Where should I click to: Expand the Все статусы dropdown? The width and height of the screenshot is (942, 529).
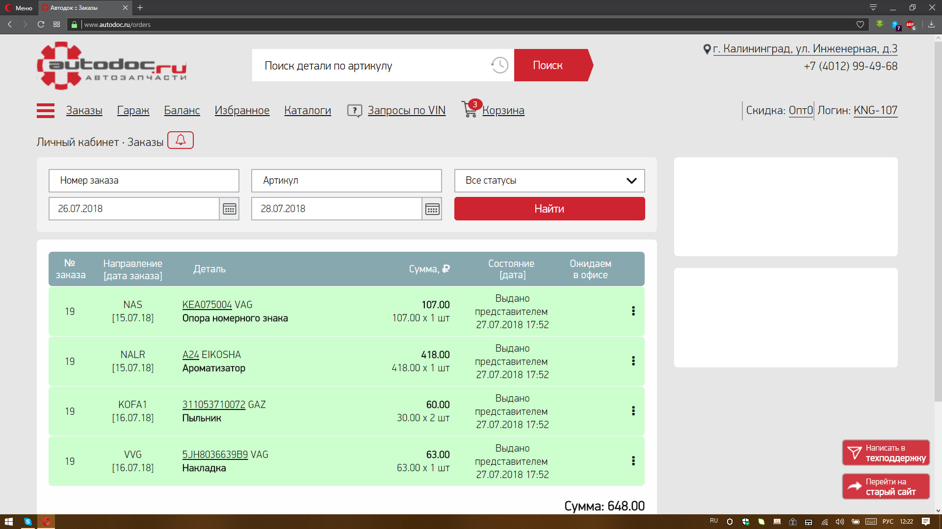pos(549,181)
